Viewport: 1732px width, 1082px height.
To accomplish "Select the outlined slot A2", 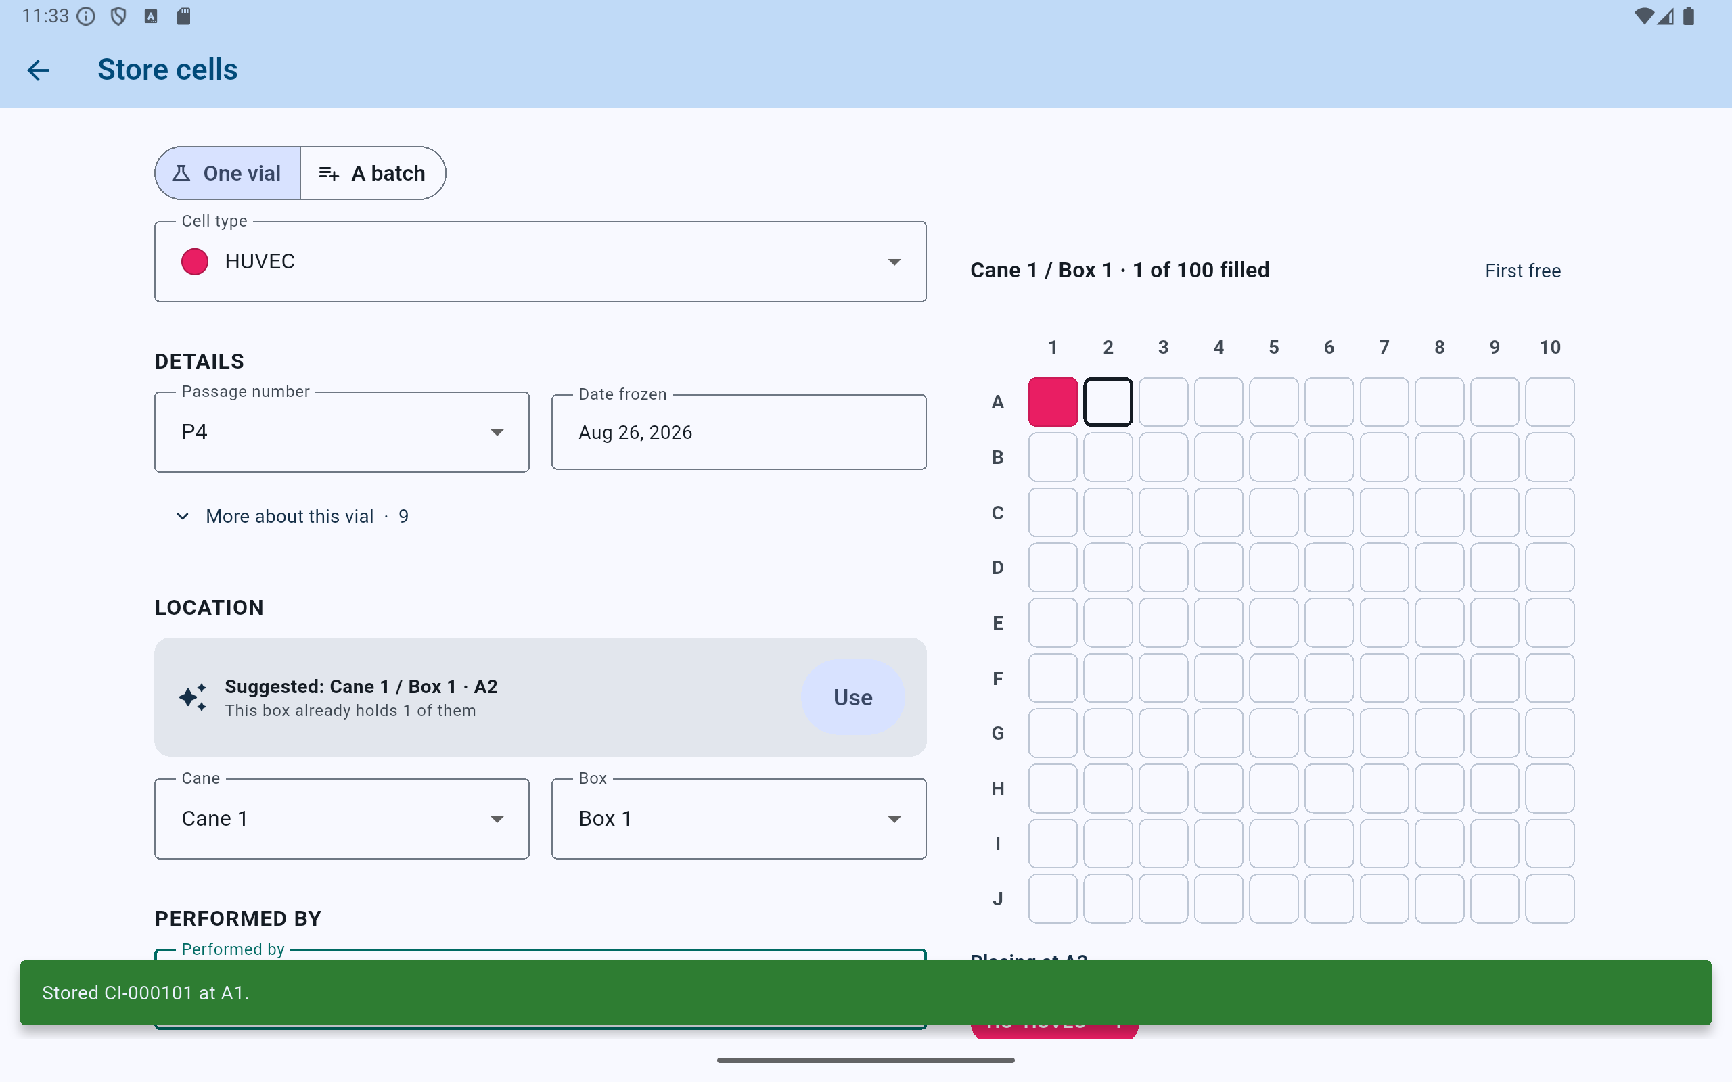I will [x=1108, y=402].
